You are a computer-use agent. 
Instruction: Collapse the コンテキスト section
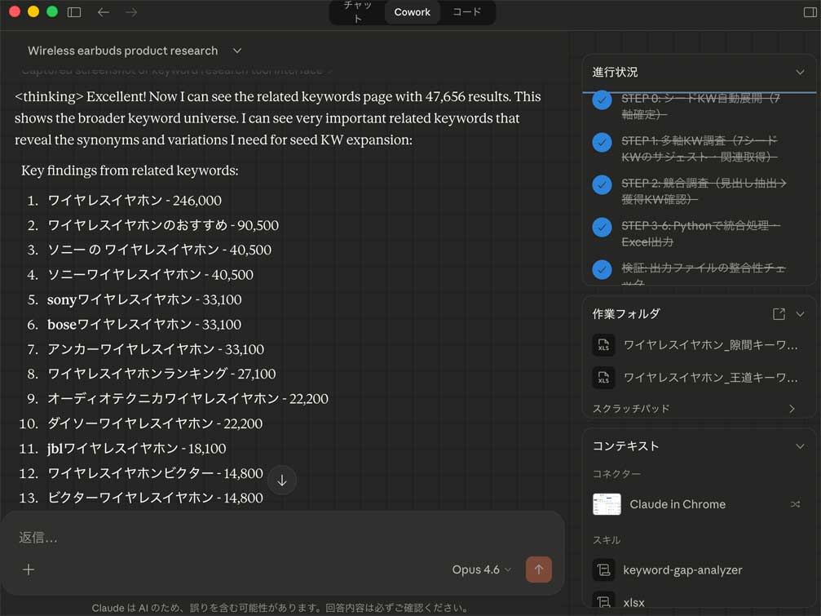tap(800, 446)
